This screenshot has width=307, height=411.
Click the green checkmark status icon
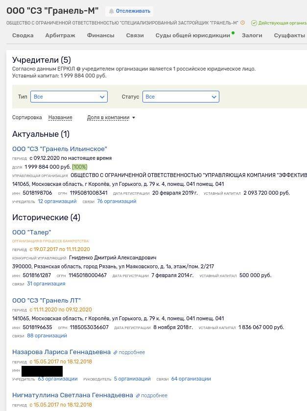click(254, 23)
